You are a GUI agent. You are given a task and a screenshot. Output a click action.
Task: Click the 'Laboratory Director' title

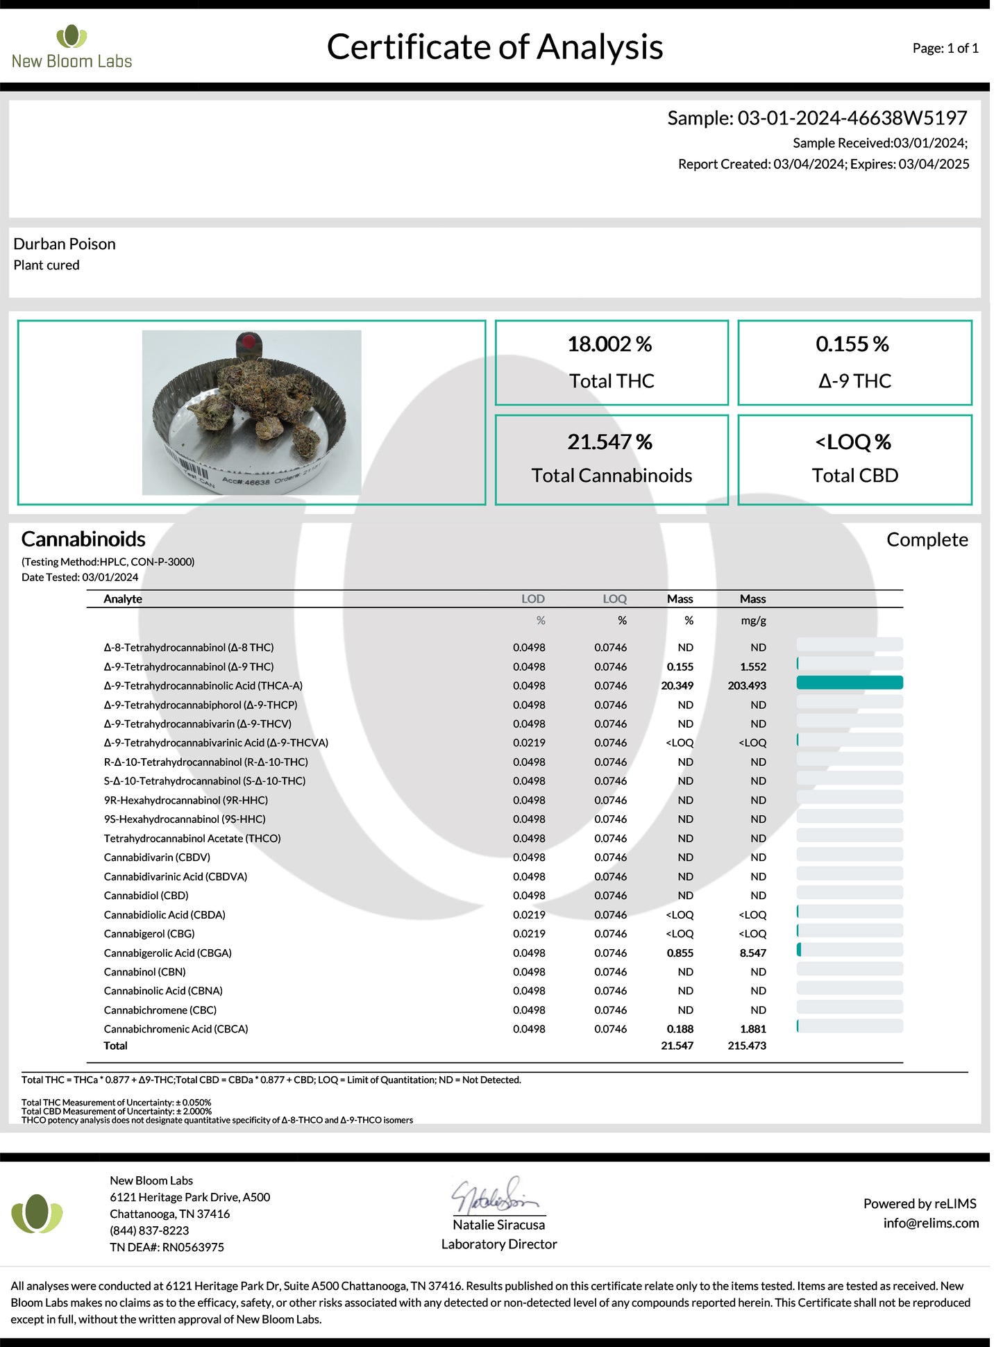click(x=499, y=1244)
